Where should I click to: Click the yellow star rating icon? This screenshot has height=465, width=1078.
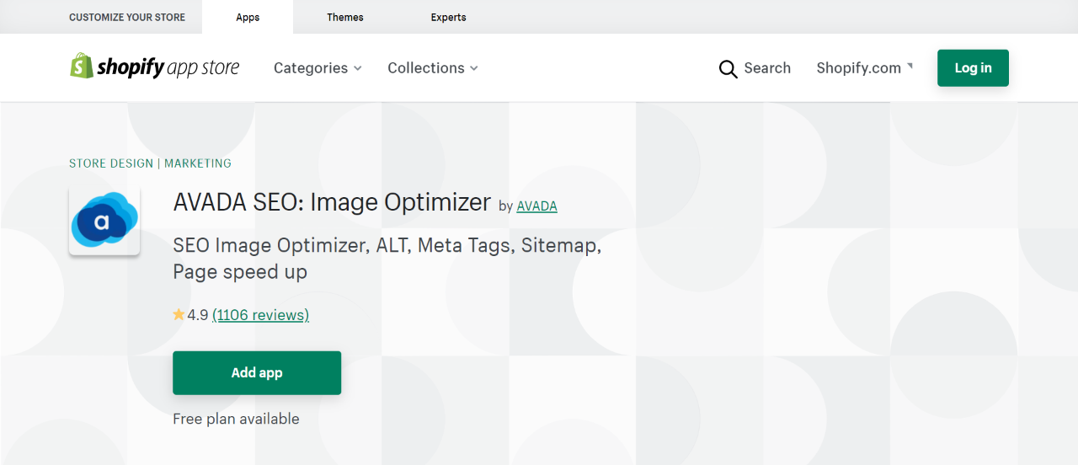pos(179,315)
